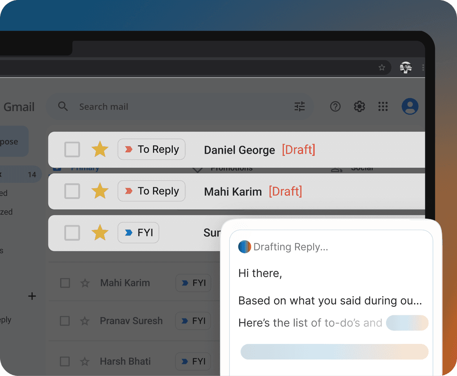Open Gmail settings gear

pos(359,106)
